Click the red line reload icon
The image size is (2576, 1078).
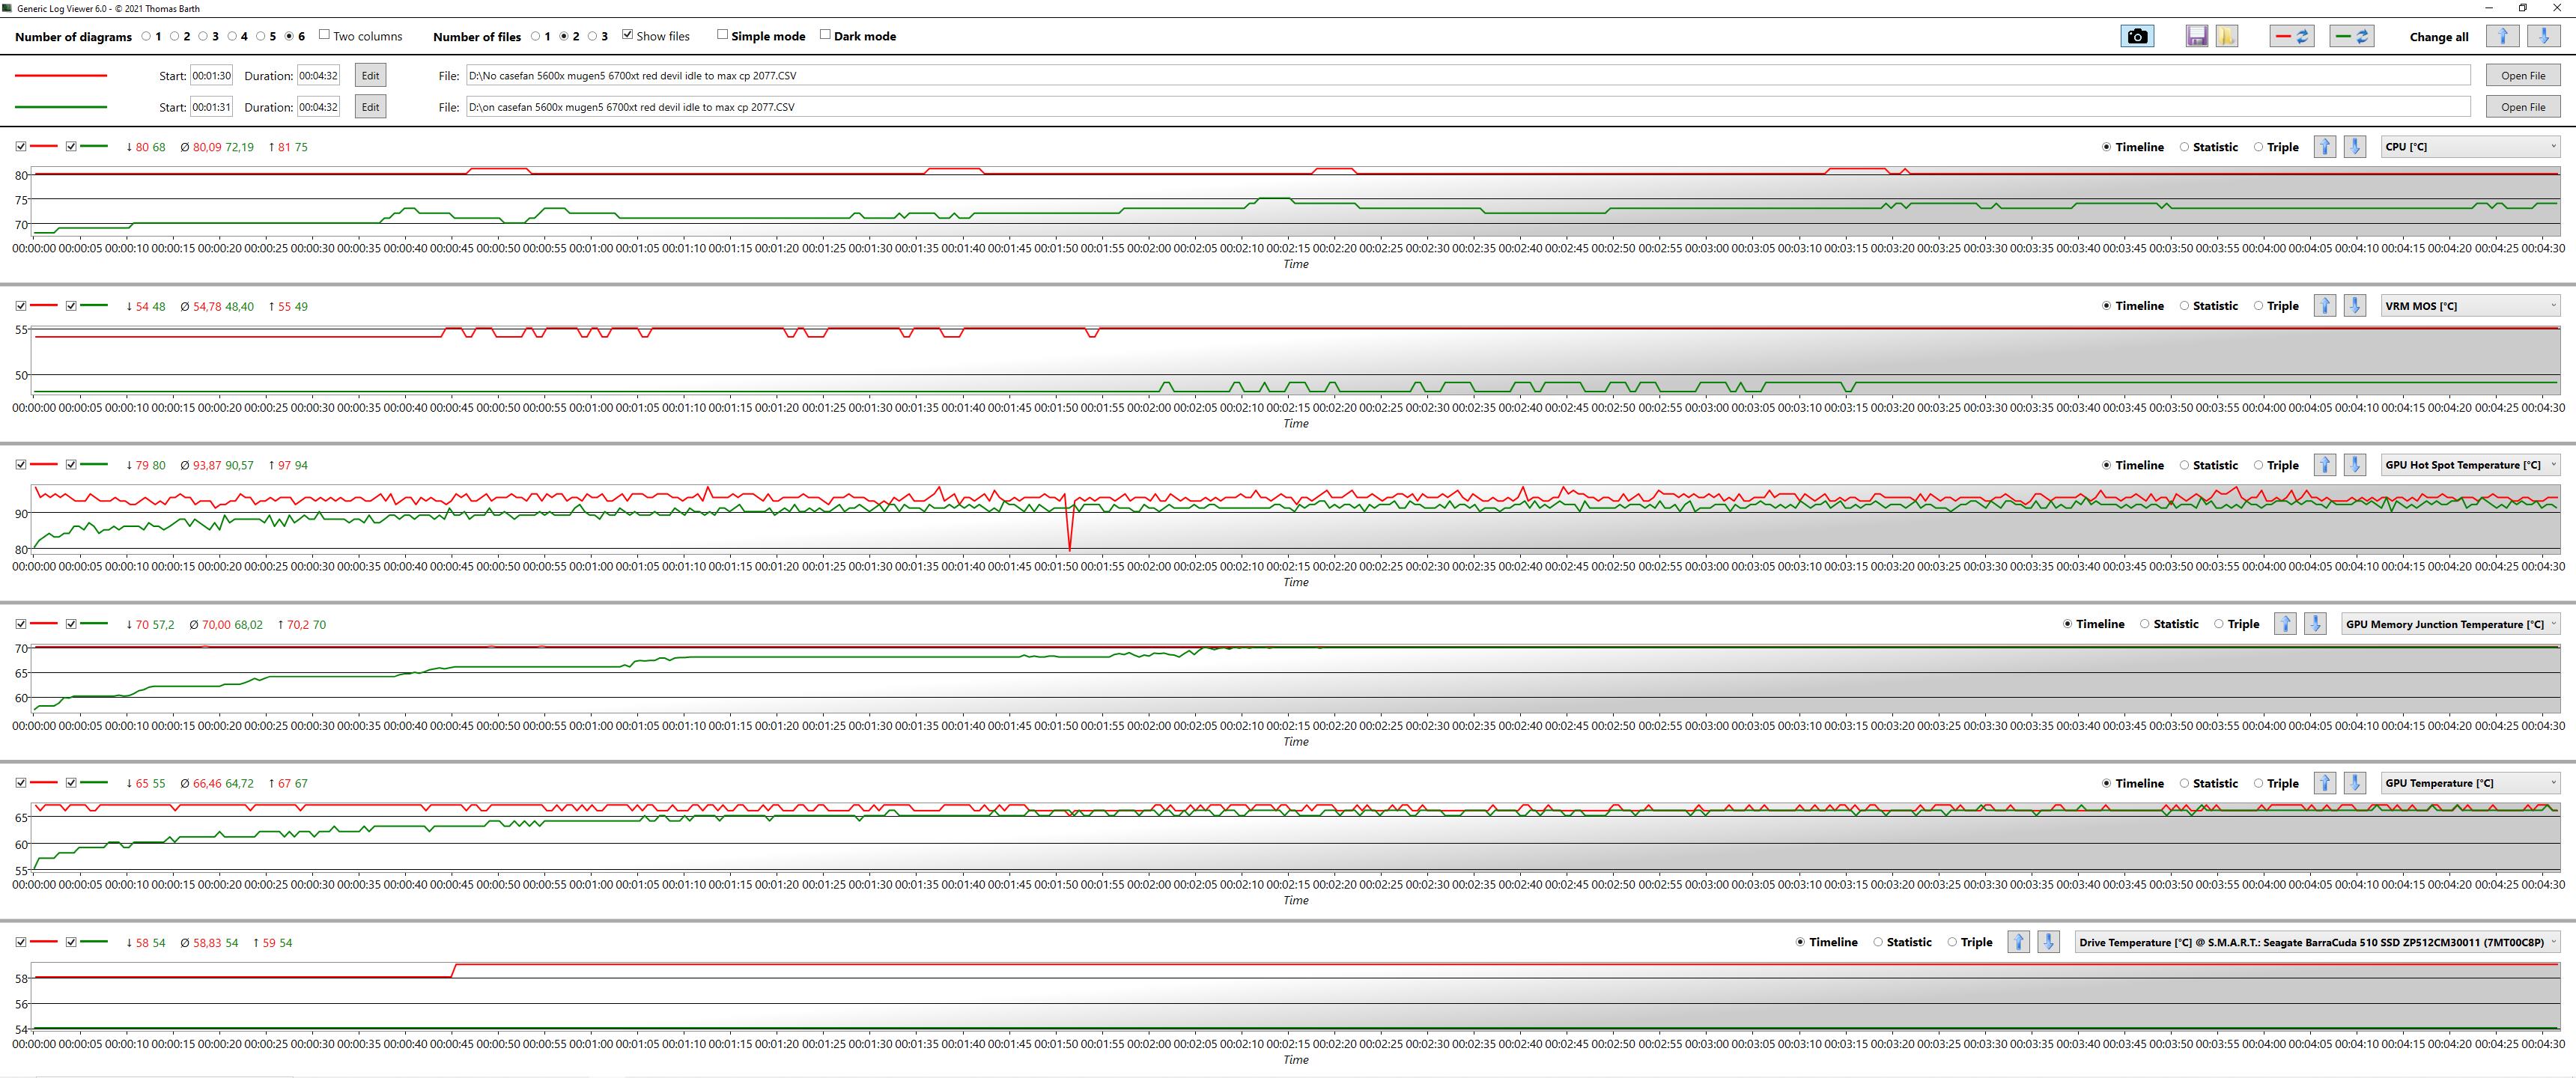(x=2291, y=36)
